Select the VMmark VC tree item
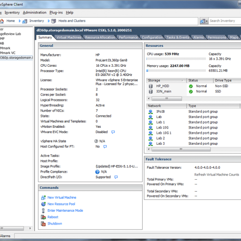 (x=8, y=53)
